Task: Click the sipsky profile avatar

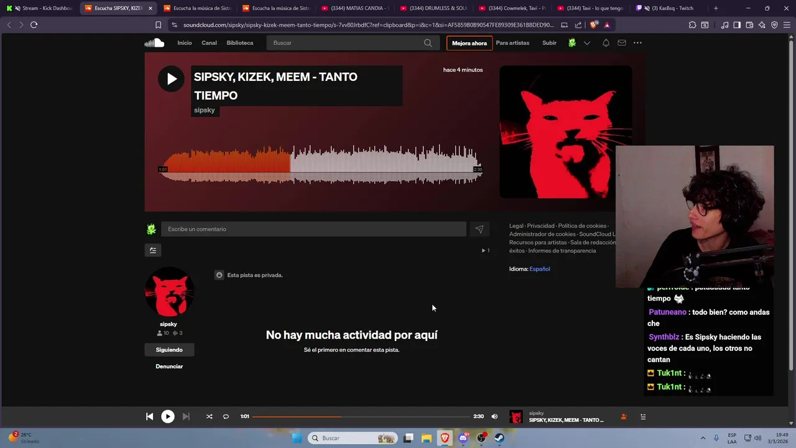Action: 169,292
